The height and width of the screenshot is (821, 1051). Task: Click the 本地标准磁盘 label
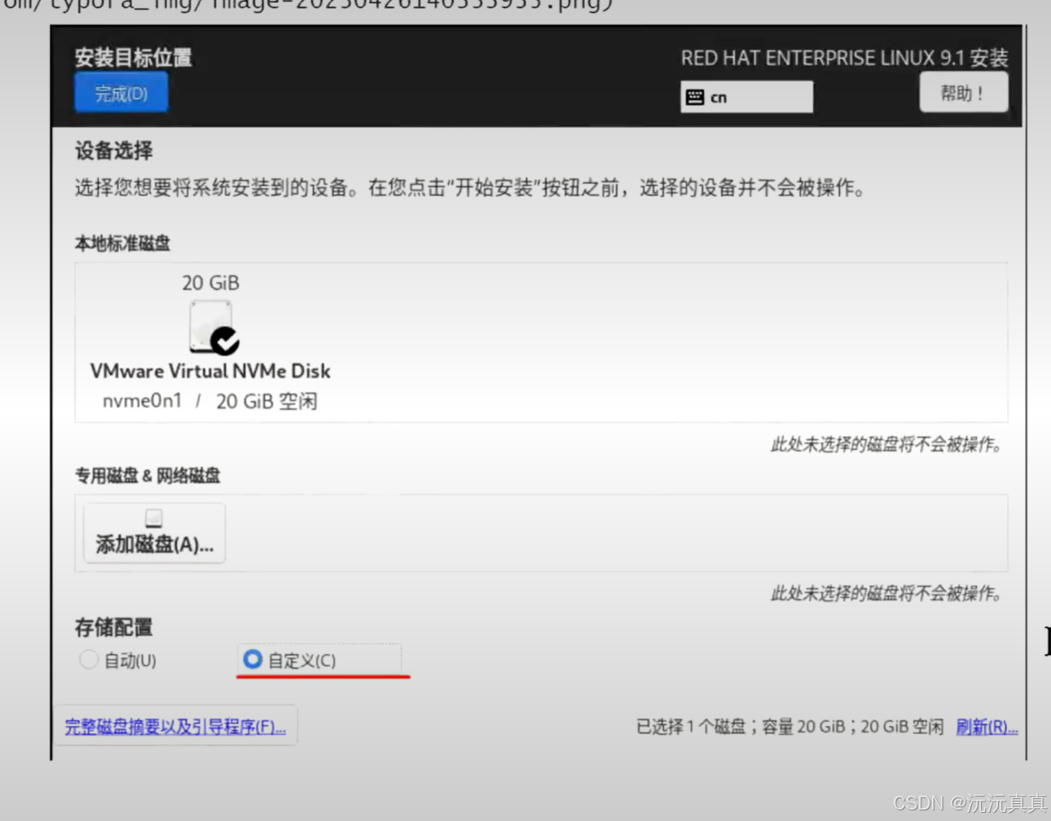[x=122, y=243]
